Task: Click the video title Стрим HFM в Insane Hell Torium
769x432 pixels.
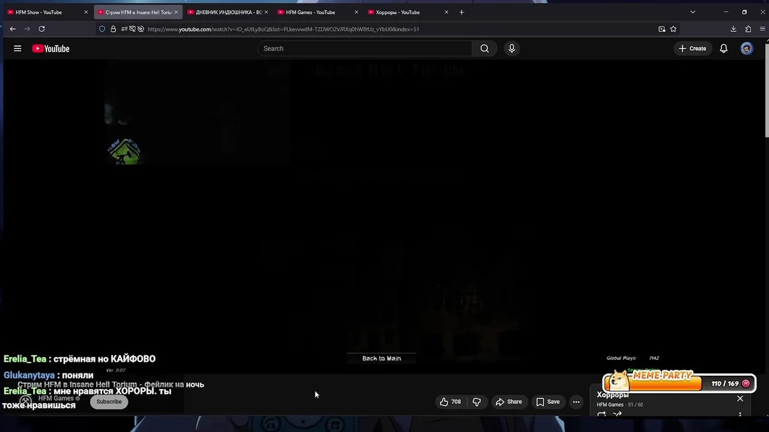Action: point(111,385)
